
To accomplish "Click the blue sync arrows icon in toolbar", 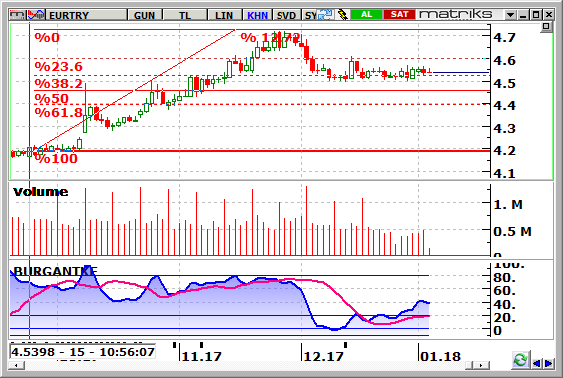I will [326, 15].
